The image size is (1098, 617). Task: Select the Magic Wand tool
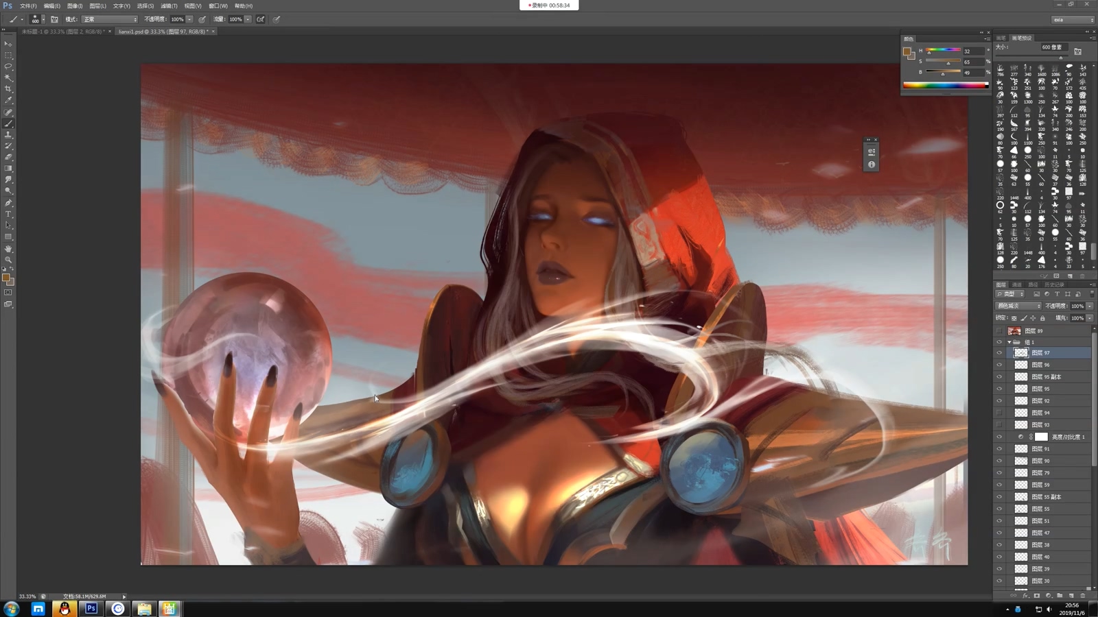click(x=8, y=77)
